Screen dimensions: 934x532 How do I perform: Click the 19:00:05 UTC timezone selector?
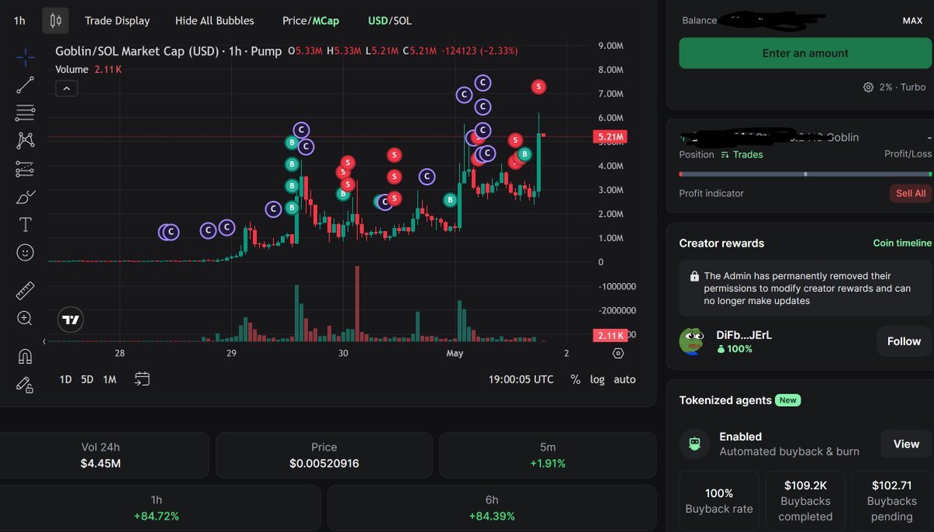521,380
